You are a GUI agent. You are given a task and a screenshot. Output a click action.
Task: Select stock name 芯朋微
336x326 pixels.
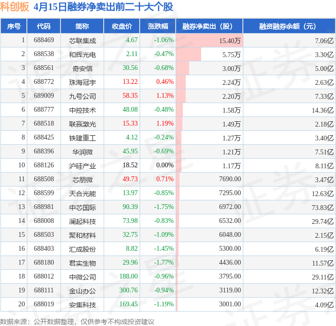[82, 180]
